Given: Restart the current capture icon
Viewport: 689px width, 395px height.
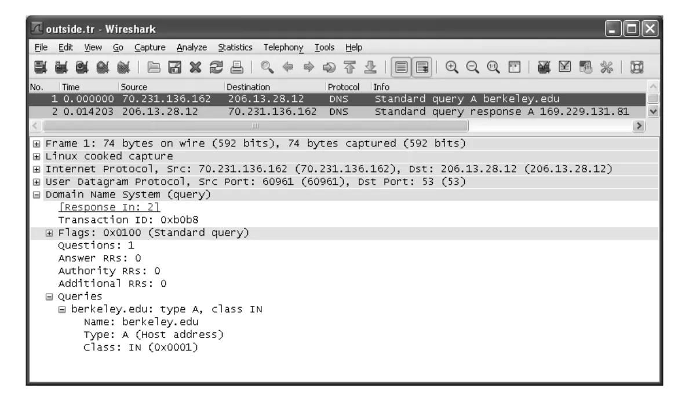Looking at the screenshot, I should coord(123,67).
